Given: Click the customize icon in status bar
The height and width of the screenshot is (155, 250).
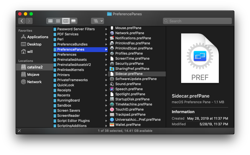Looking at the screenshot, I should [x=19, y=131].
